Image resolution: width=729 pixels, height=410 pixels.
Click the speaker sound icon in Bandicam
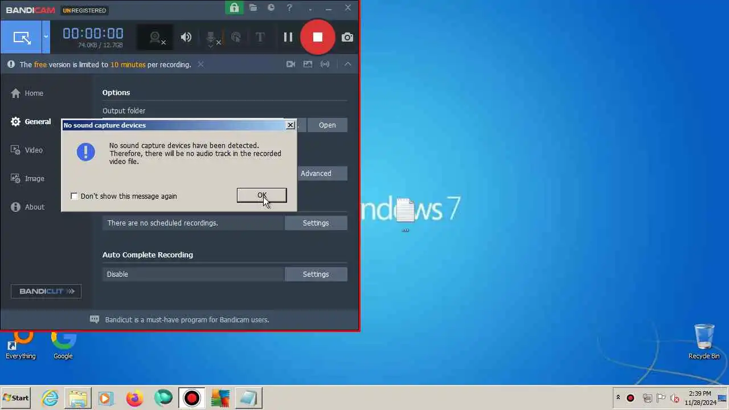click(186, 38)
